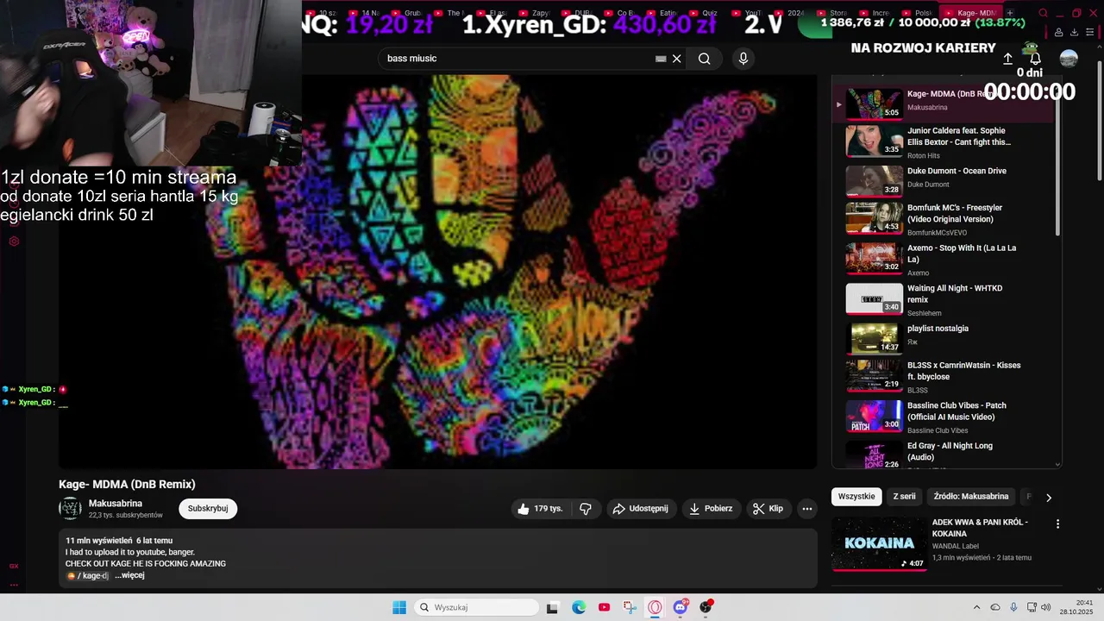1104x621 pixels.
Task: Play Duke Dumont - Ocean Drive playlist item
Action: 944,180
